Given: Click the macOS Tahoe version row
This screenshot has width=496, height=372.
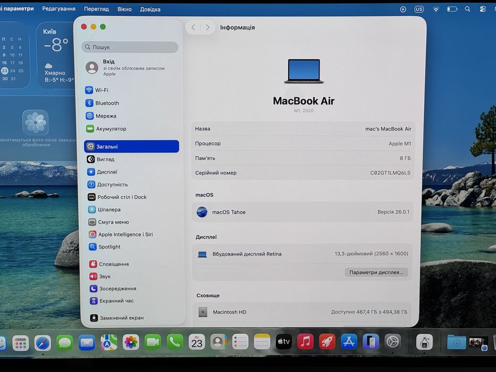Looking at the screenshot, I should (302, 212).
